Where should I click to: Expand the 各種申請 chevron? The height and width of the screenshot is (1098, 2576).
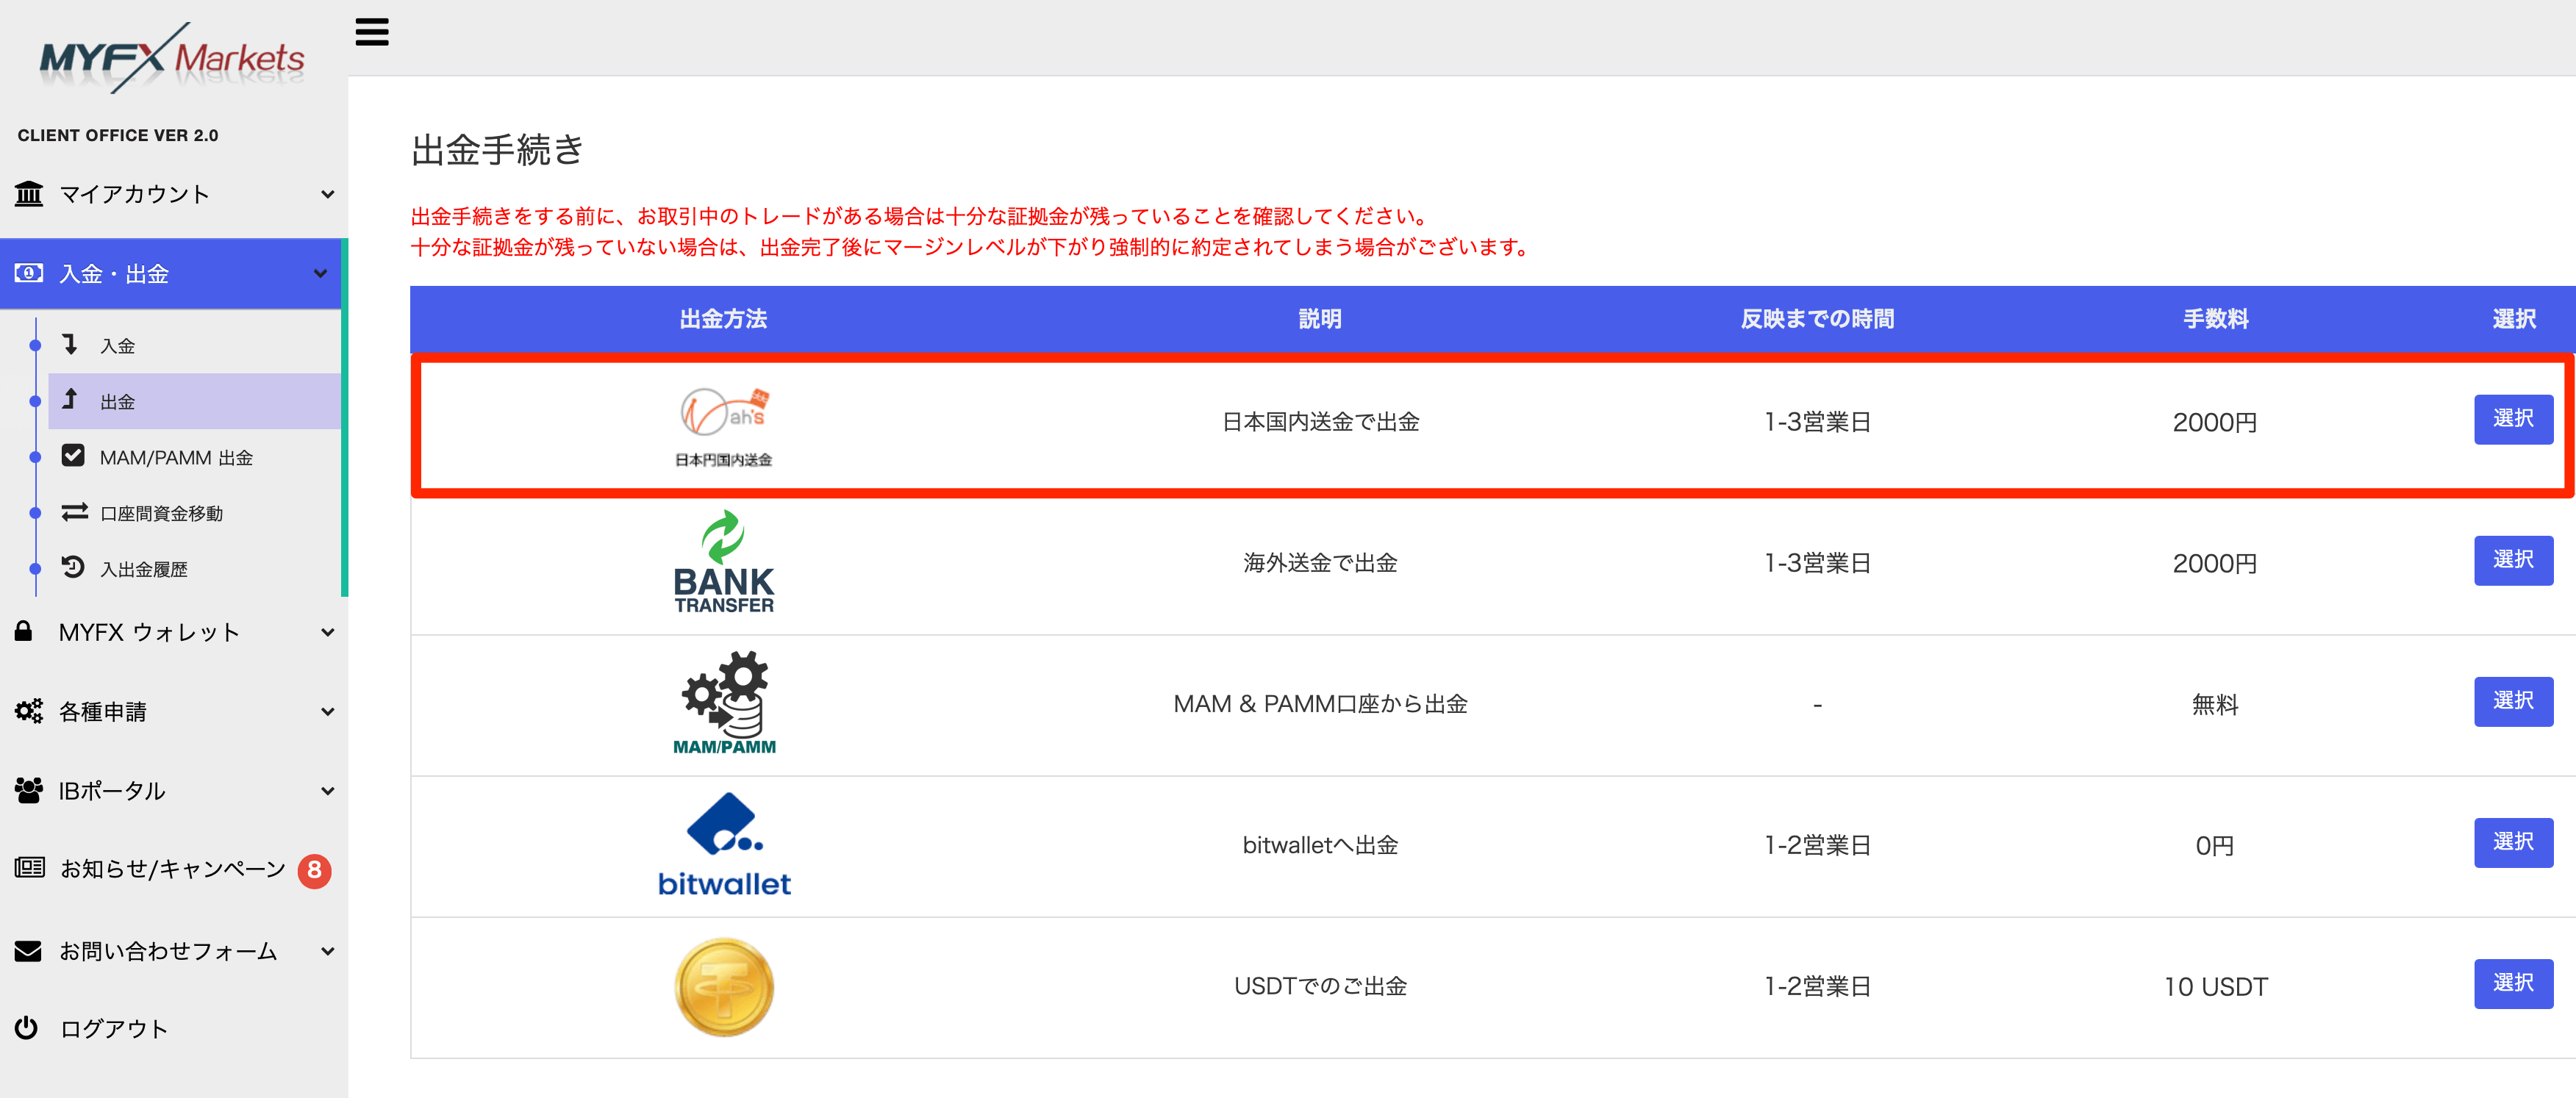(327, 712)
